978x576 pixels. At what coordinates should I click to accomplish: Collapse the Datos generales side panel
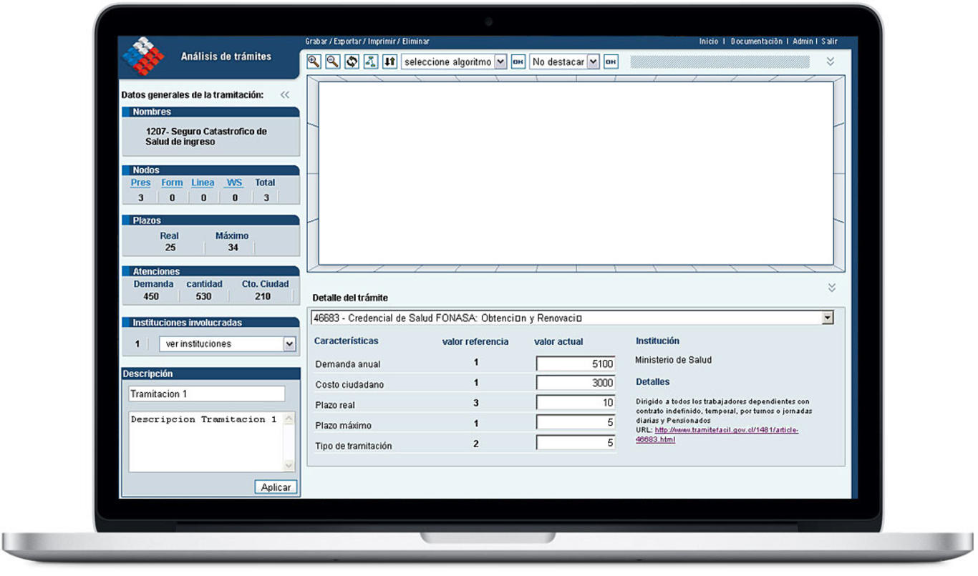click(x=285, y=95)
